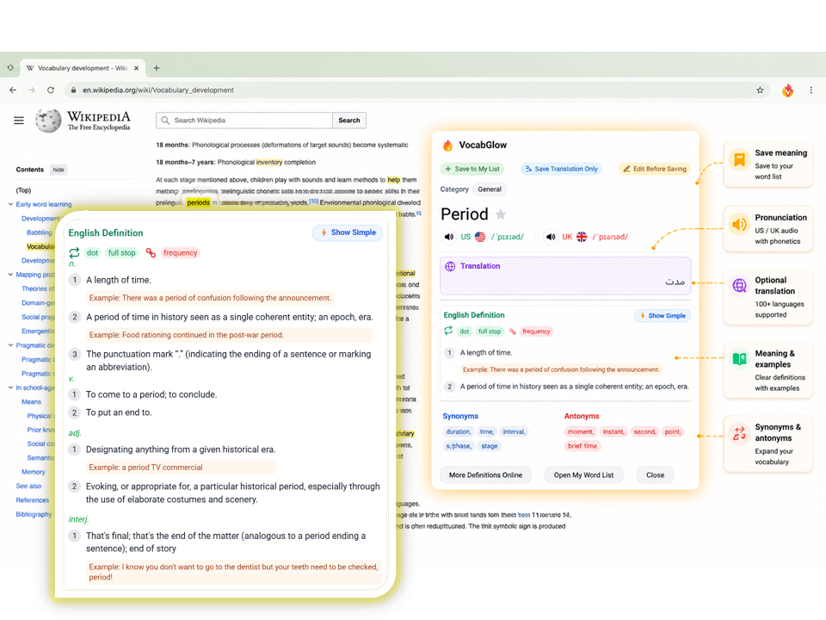Viewport: 826px width, 620px height.
Task: Reload the Wikipedia page
Action: click(x=51, y=90)
